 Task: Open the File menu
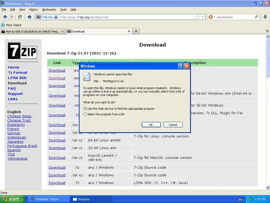(4, 10)
